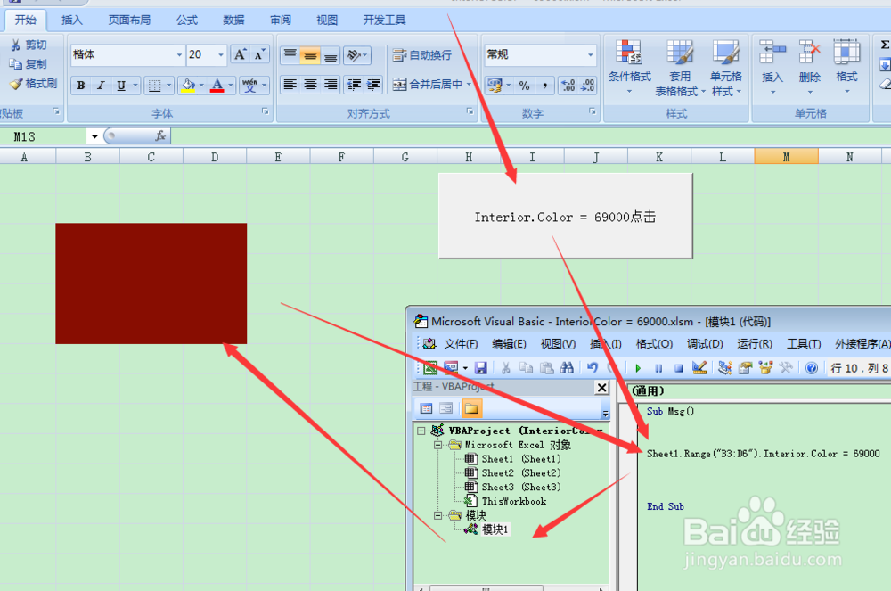891x591 pixels.
Task: Click the 删除 cells button in ribbon
Action: coord(809,67)
